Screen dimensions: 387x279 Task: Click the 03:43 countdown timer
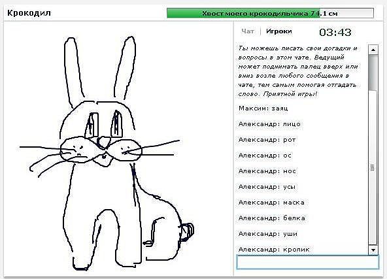coord(335,32)
